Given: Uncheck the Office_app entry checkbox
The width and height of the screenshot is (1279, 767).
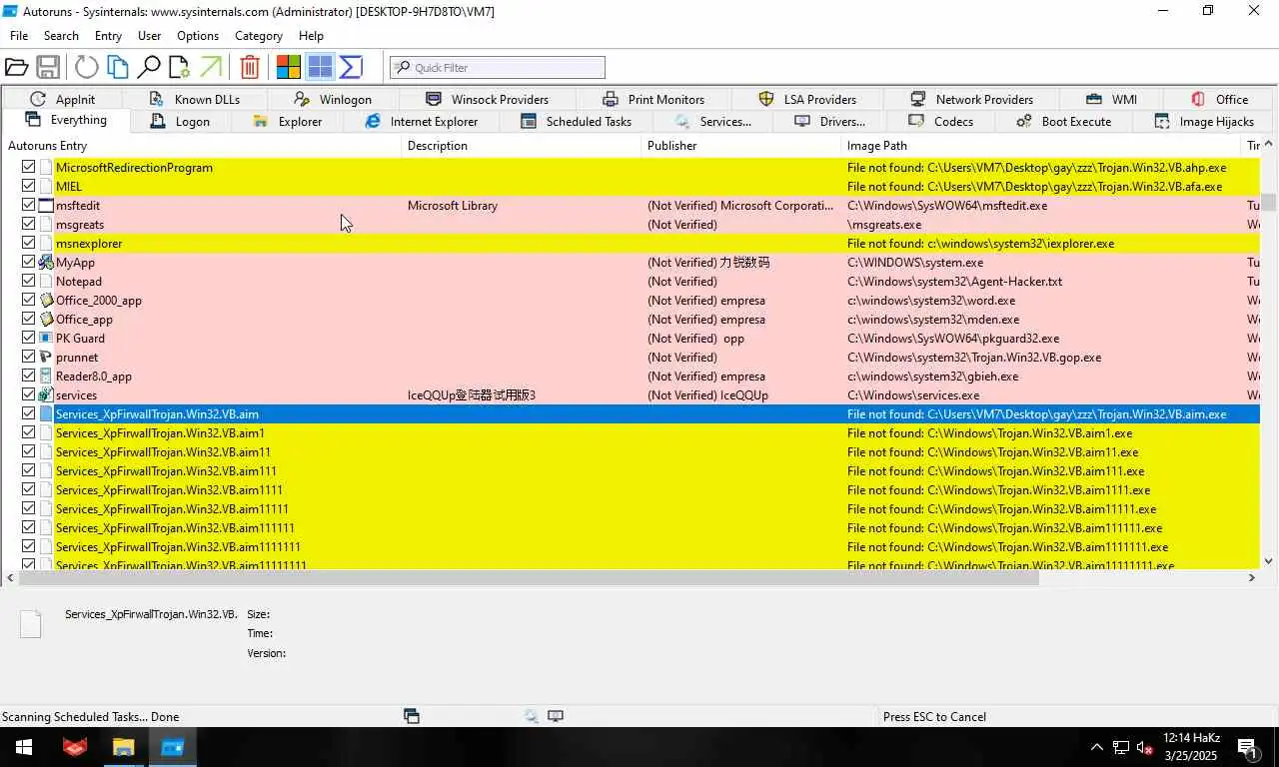Looking at the screenshot, I should click(28, 320).
